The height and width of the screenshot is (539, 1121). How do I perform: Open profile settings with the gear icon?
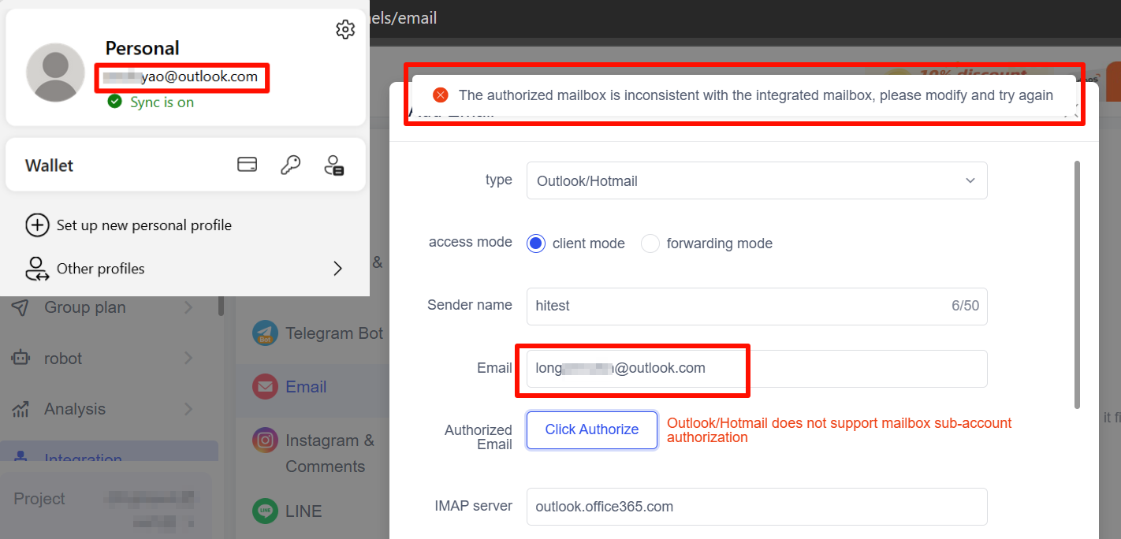345,28
